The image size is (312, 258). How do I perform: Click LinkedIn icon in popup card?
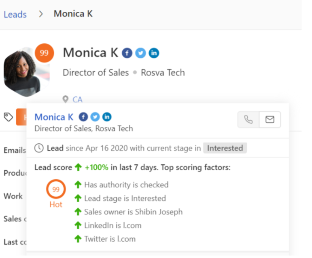coord(107,117)
